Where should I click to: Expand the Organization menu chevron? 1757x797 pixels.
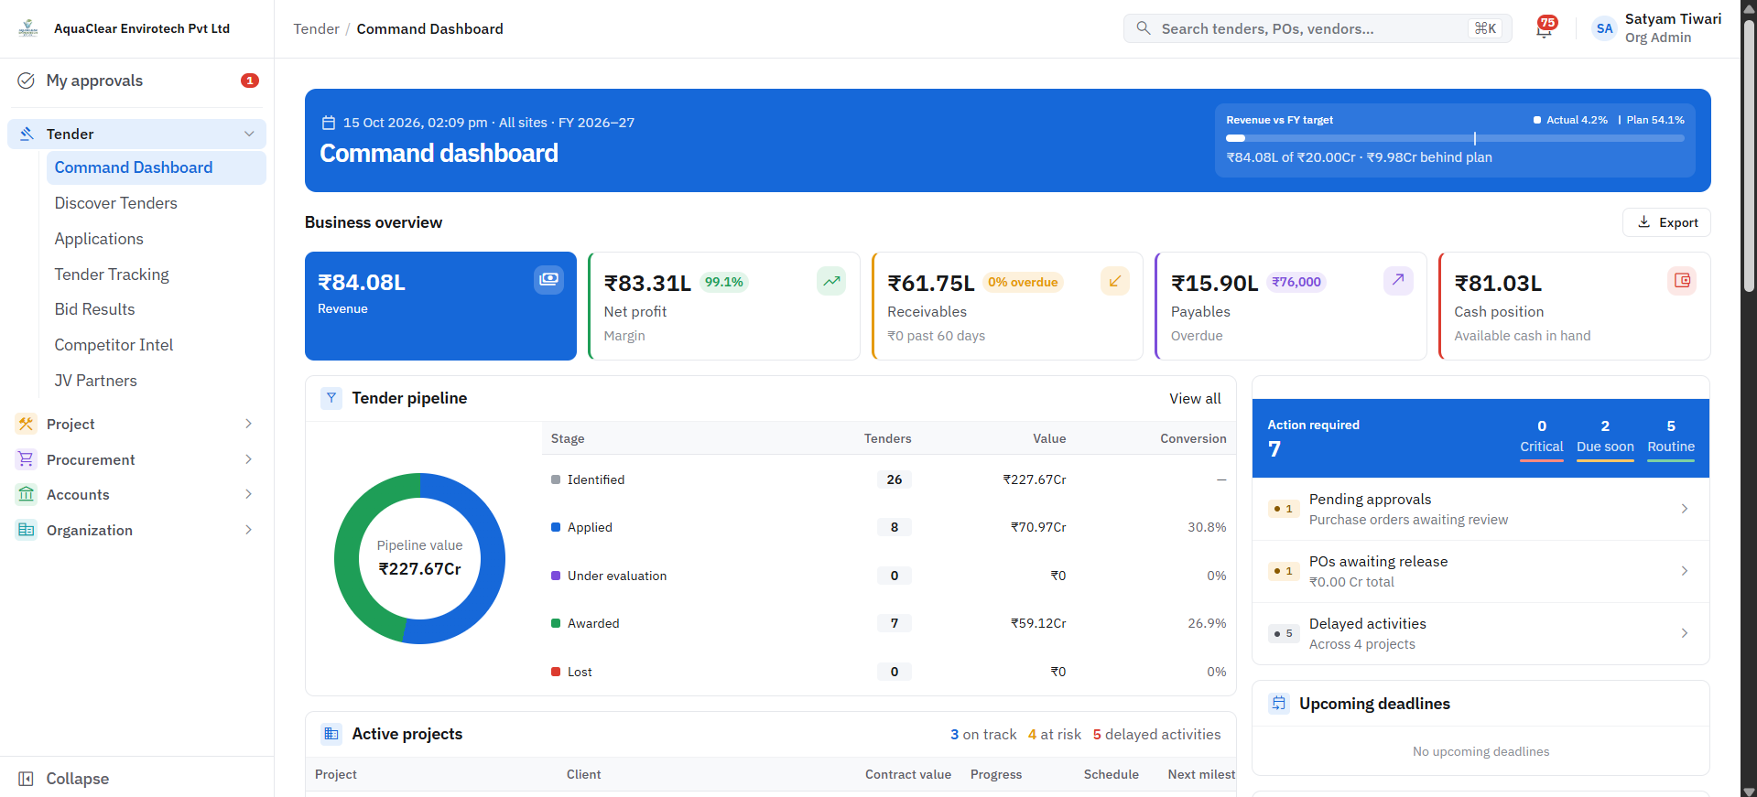[249, 530]
